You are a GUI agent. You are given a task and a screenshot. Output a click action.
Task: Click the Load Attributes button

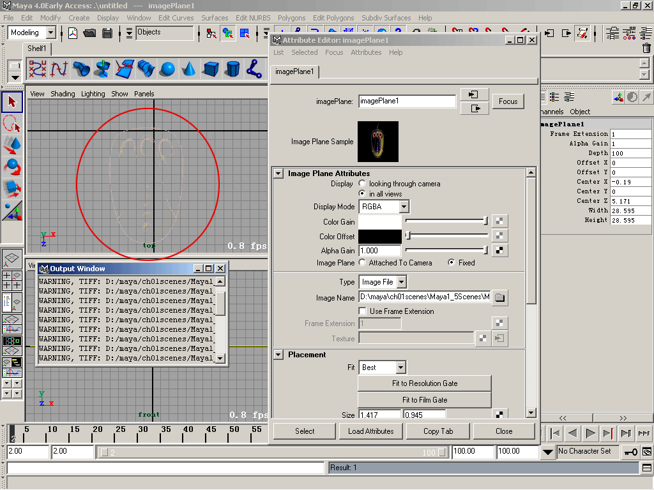click(x=371, y=431)
